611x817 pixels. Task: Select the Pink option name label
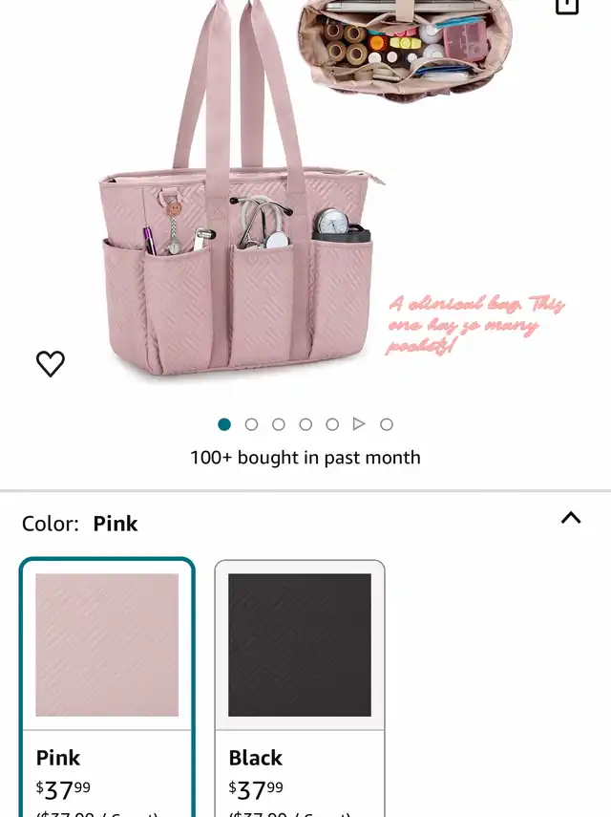point(58,758)
